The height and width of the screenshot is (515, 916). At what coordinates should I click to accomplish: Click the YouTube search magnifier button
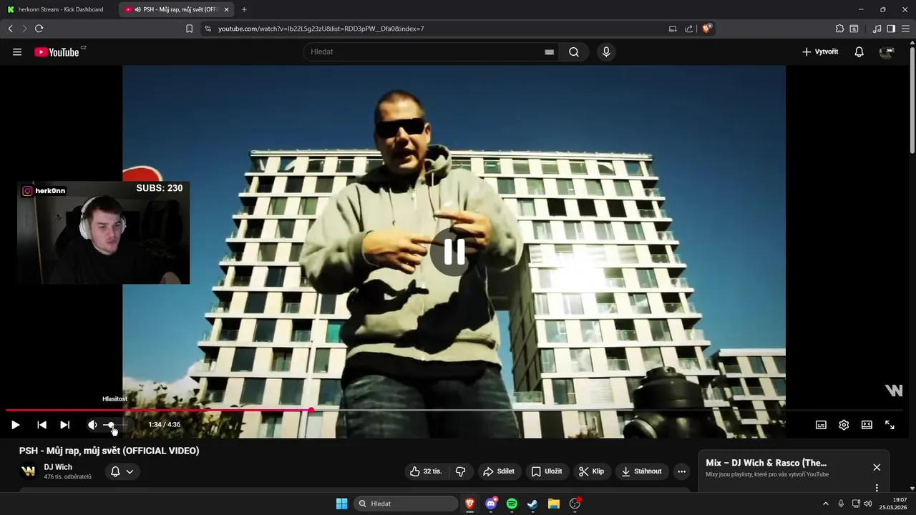[x=574, y=52]
